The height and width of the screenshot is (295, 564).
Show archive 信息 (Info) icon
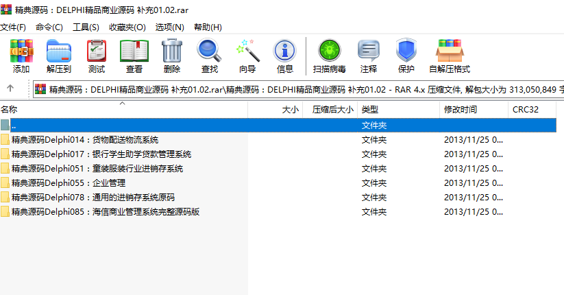click(x=284, y=51)
